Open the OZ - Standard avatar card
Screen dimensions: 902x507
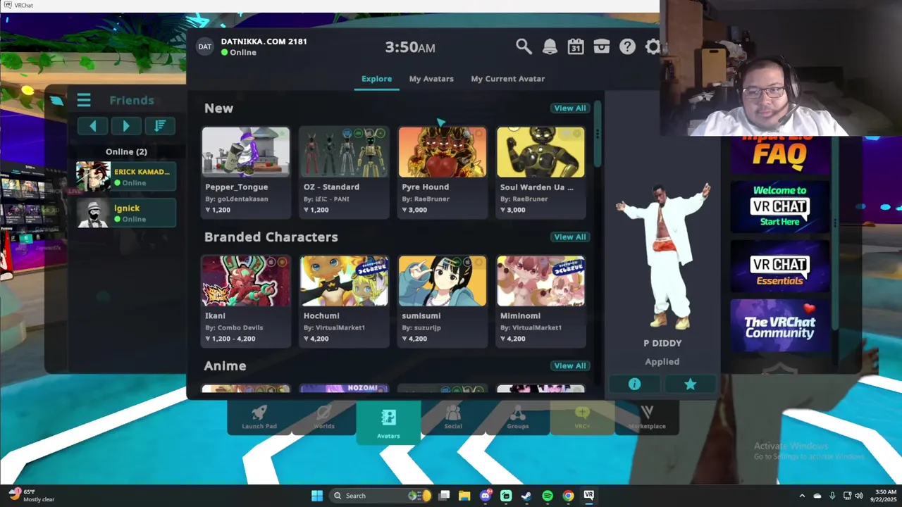[344, 172]
